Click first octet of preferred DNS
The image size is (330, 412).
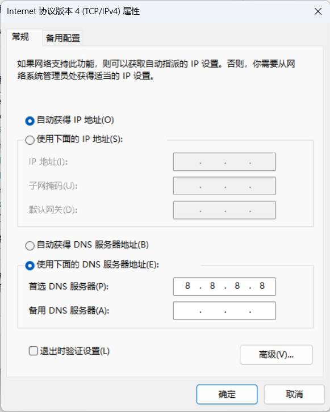(x=187, y=286)
